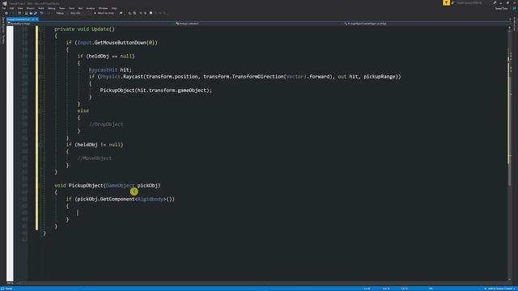Click the GetComponent<Rigidbody>() condition line
The width and height of the screenshot is (518, 291).
click(121, 200)
